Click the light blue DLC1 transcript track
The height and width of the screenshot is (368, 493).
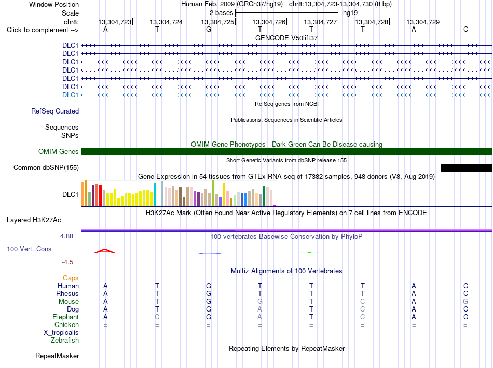(x=286, y=95)
